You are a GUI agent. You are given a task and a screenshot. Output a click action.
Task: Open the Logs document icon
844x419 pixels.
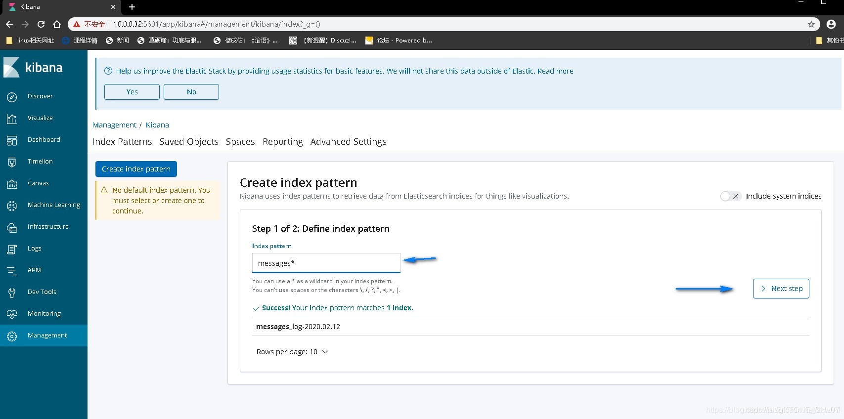(x=12, y=249)
